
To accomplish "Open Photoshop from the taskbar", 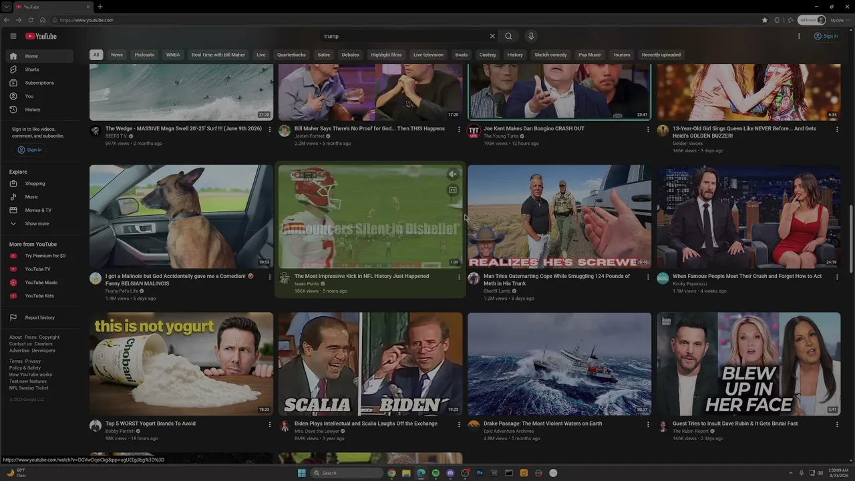I will tap(480, 473).
